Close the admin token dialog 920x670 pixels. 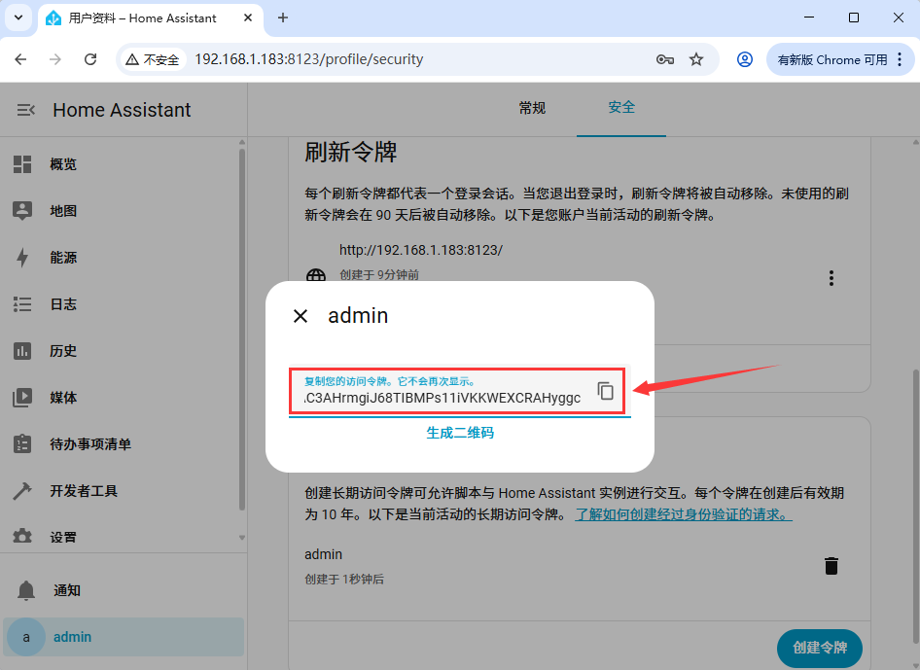[301, 315]
